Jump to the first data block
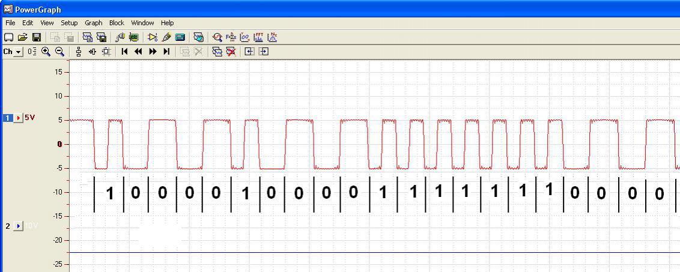This screenshot has height=272, width=680. [x=124, y=52]
